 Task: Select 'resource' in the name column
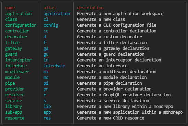[15, 118]
